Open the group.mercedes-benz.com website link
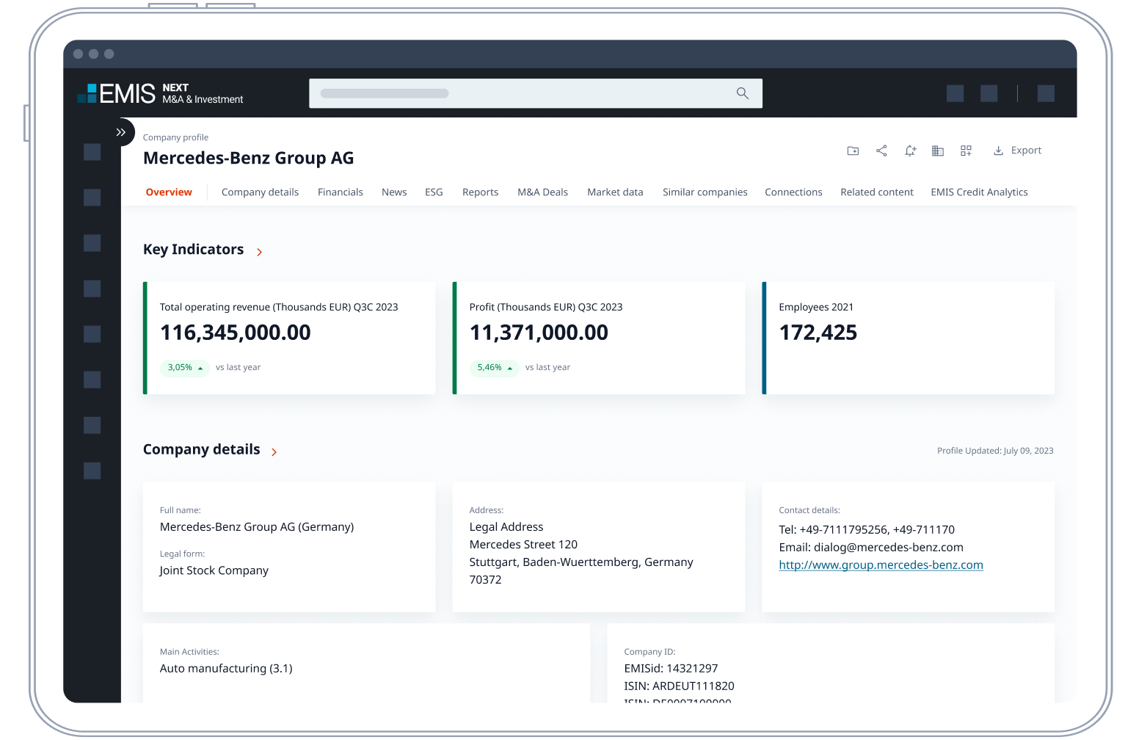Image resolution: width=1136 pixels, height=740 pixels. tap(881, 565)
